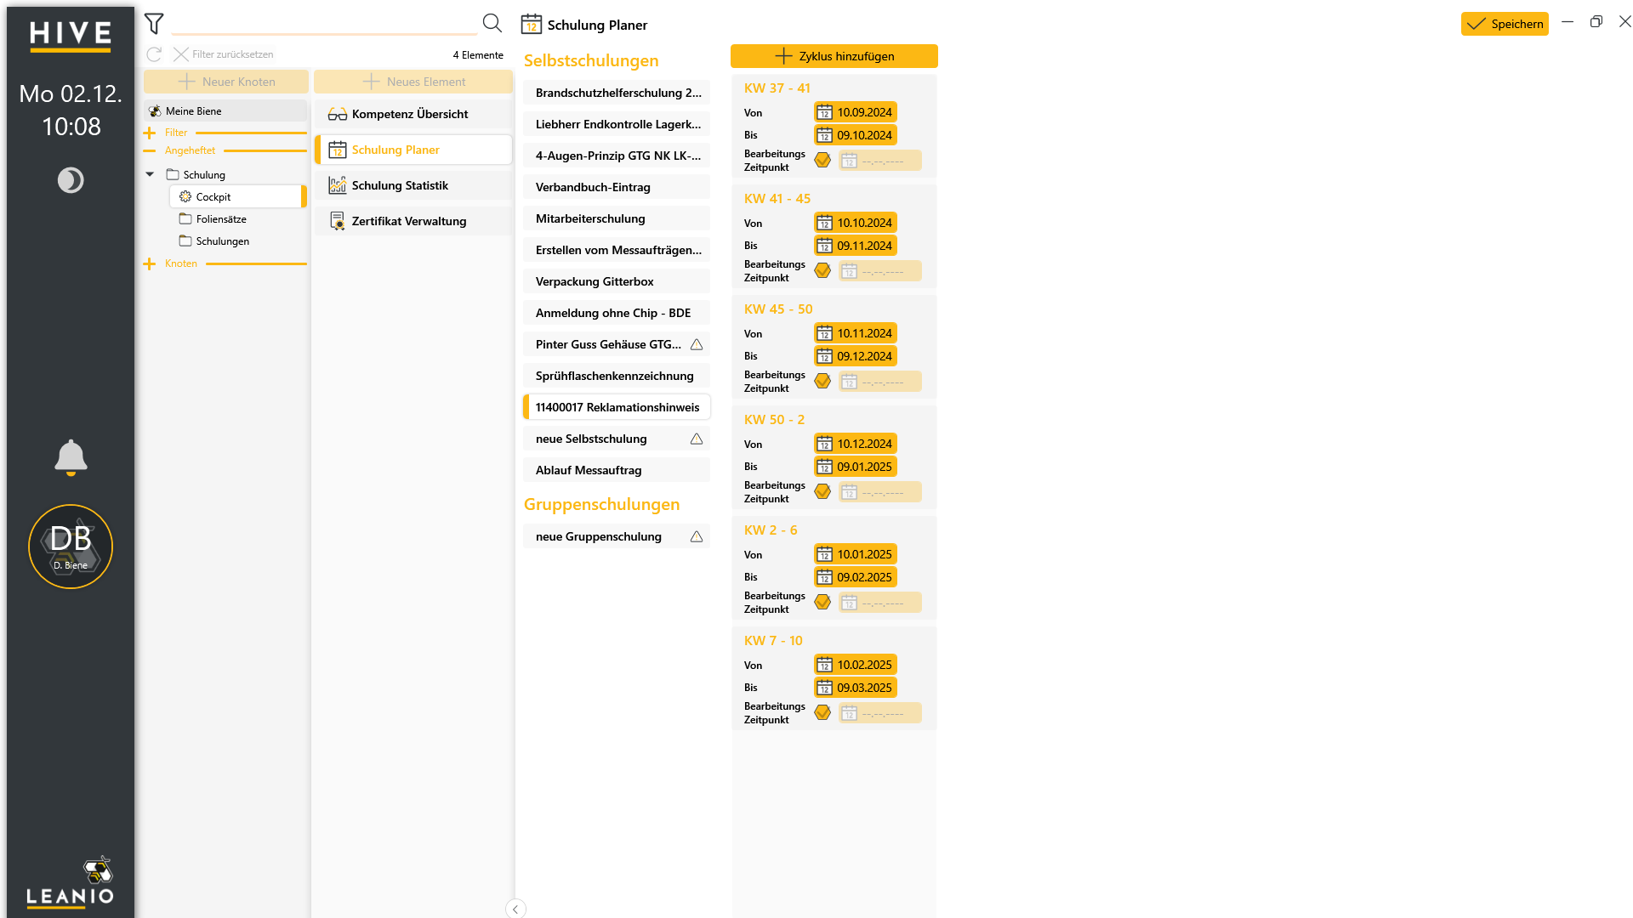1633x918 pixels.
Task: Open Zertifikat Verwaltung
Action: [413, 221]
